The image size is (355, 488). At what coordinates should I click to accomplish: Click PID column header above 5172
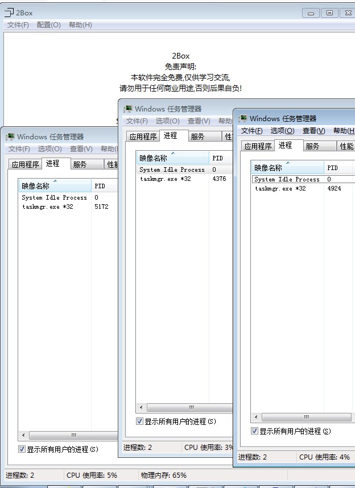(x=105, y=186)
